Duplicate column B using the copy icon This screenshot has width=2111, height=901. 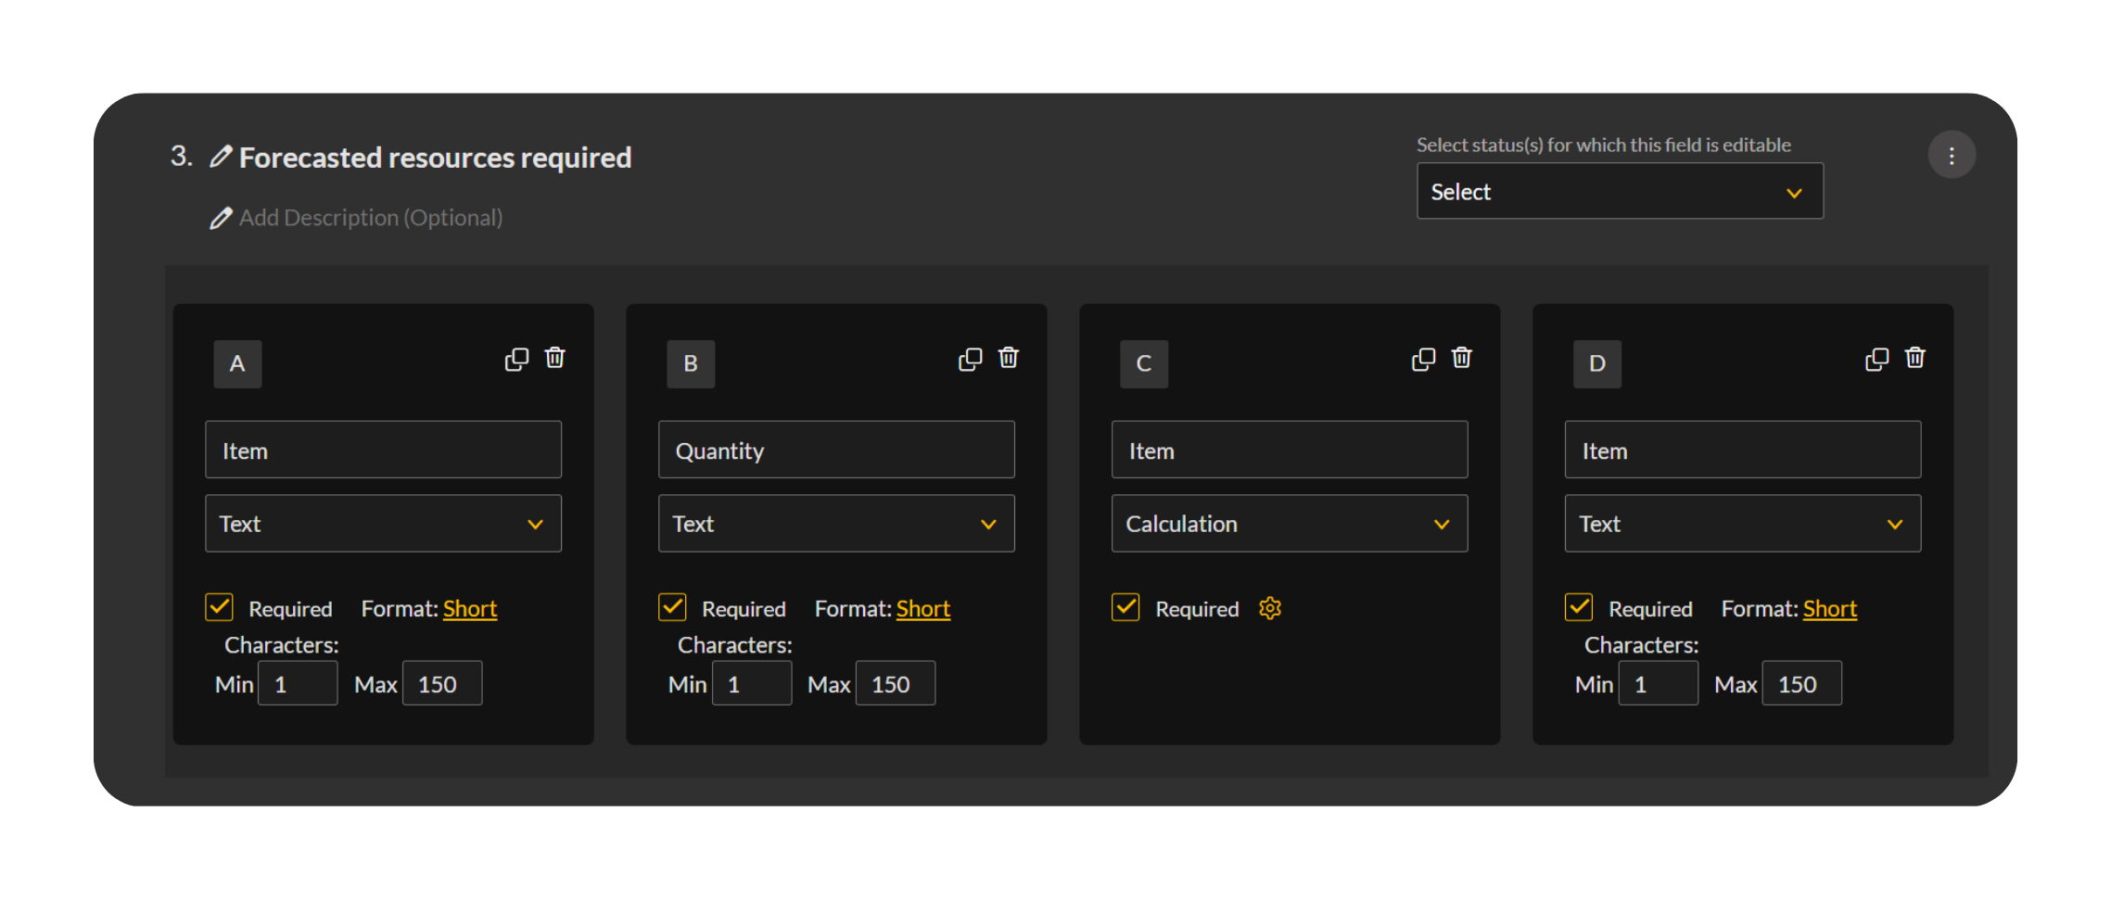pyautogui.click(x=970, y=360)
